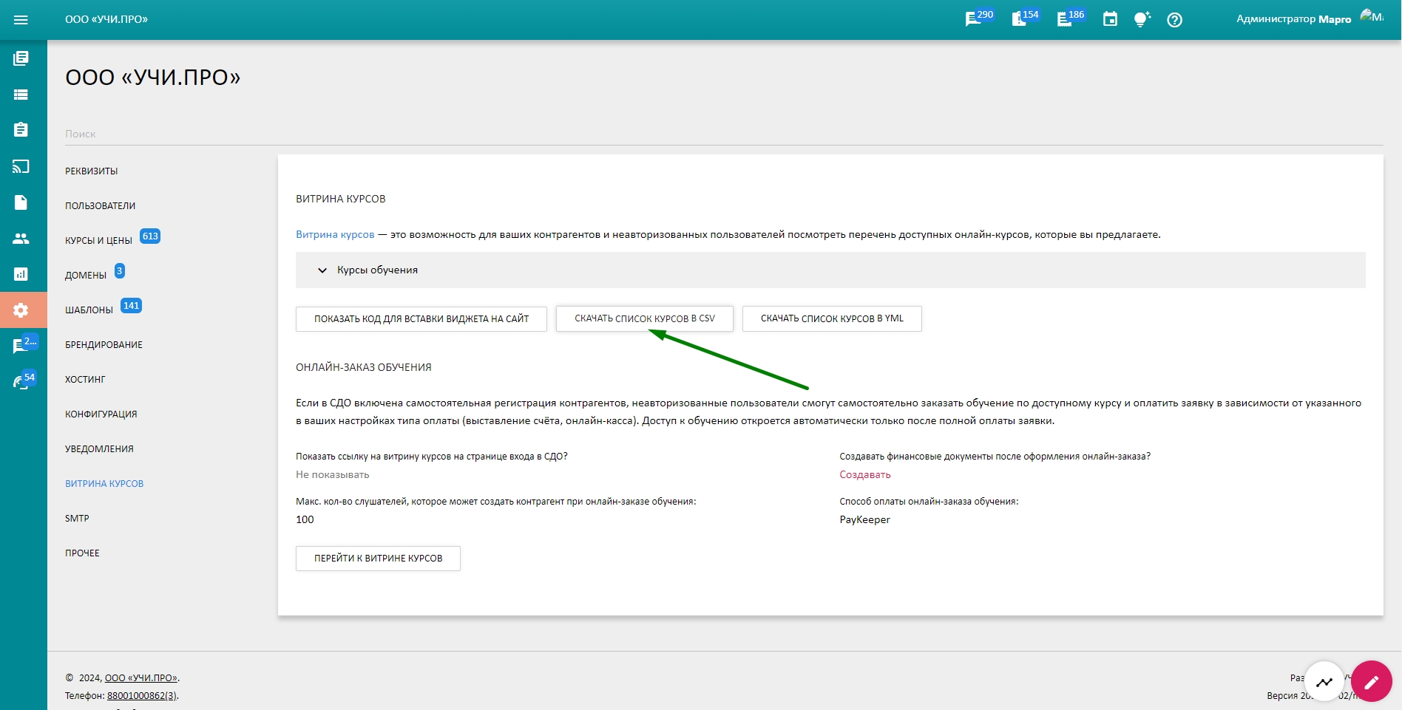Select the Витрина курсов menu item
Image resolution: width=1402 pixels, height=710 pixels.
104,483
